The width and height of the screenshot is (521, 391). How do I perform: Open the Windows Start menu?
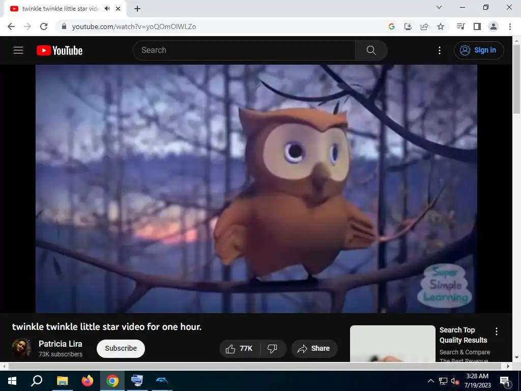(12, 381)
